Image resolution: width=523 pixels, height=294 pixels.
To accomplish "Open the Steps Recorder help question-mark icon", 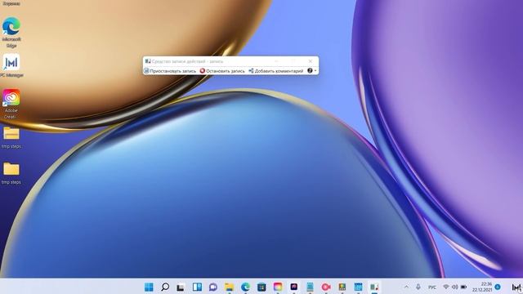I will [x=310, y=71].
